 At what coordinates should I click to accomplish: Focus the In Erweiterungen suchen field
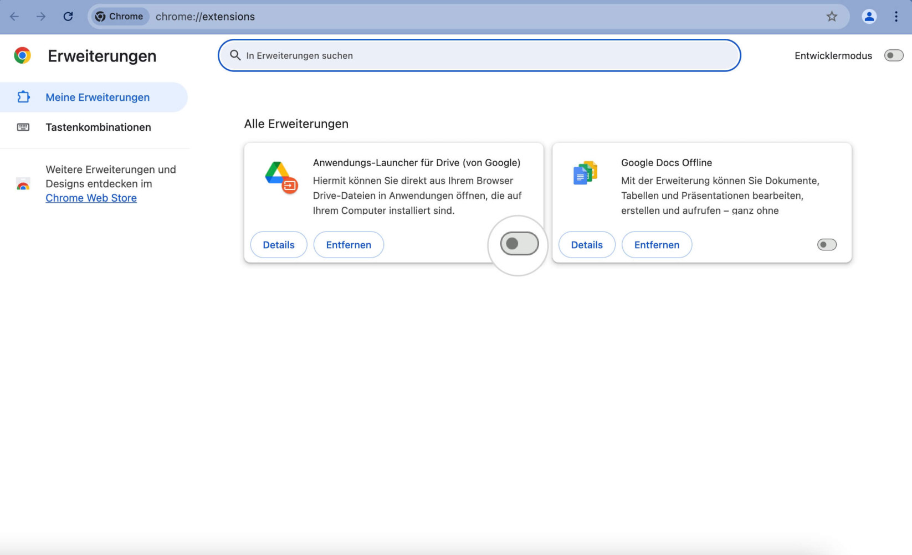click(x=479, y=55)
